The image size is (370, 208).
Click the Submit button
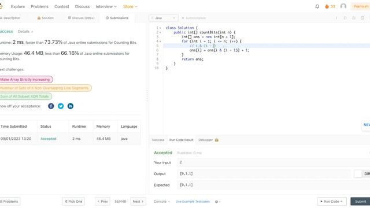pos(360,202)
